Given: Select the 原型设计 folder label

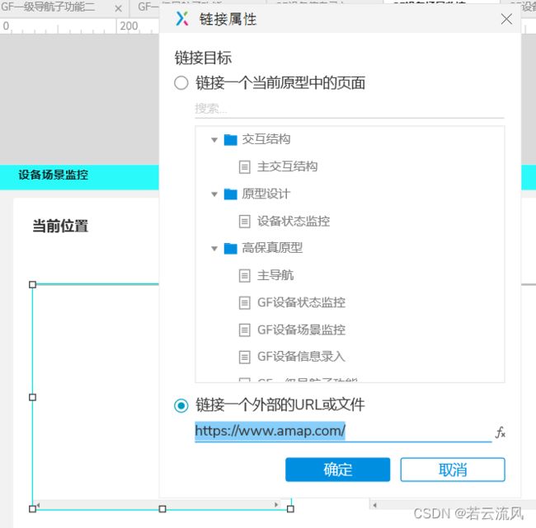Looking at the screenshot, I should point(266,194).
